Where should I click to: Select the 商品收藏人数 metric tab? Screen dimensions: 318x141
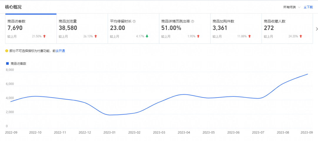pyautogui.click(x=287, y=29)
